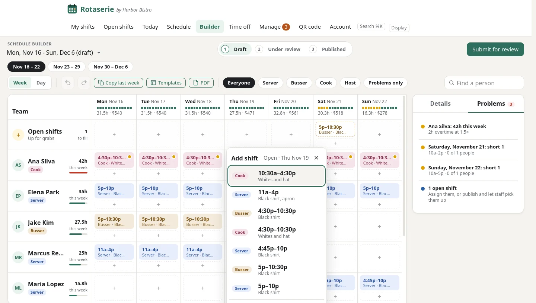536x303 pixels.
Task: Click the MR avatar for Marcus
Action: (18, 257)
